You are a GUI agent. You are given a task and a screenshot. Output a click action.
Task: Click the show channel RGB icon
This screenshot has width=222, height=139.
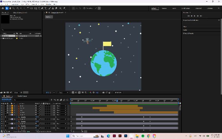(x=90, y=93)
